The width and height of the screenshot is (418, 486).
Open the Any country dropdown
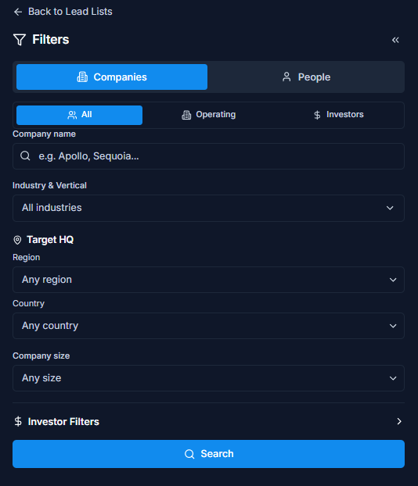click(x=208, y=326)
